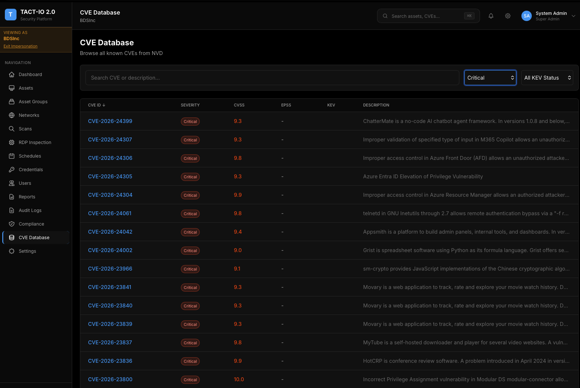Expand the System Admin account menu

[x=549, y=16]
